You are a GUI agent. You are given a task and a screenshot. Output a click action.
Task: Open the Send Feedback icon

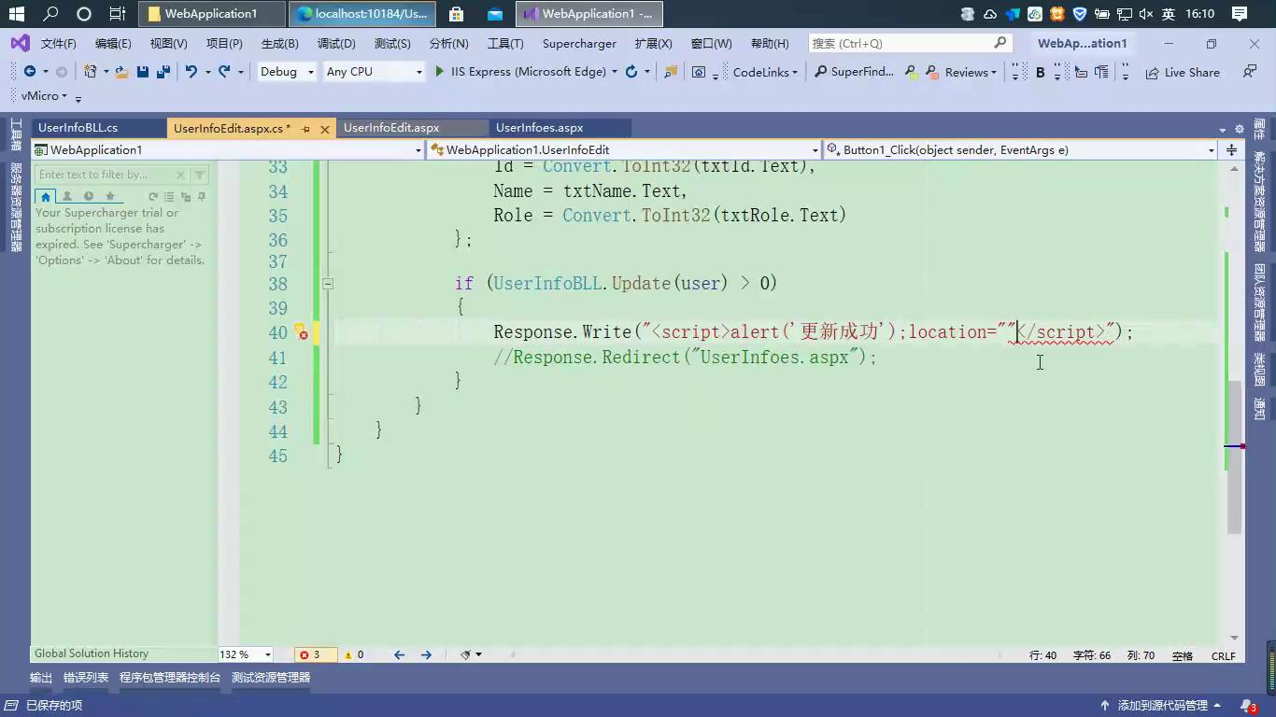[x=1250, y=72]
